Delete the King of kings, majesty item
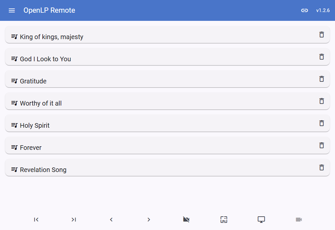 click(322, 35)
